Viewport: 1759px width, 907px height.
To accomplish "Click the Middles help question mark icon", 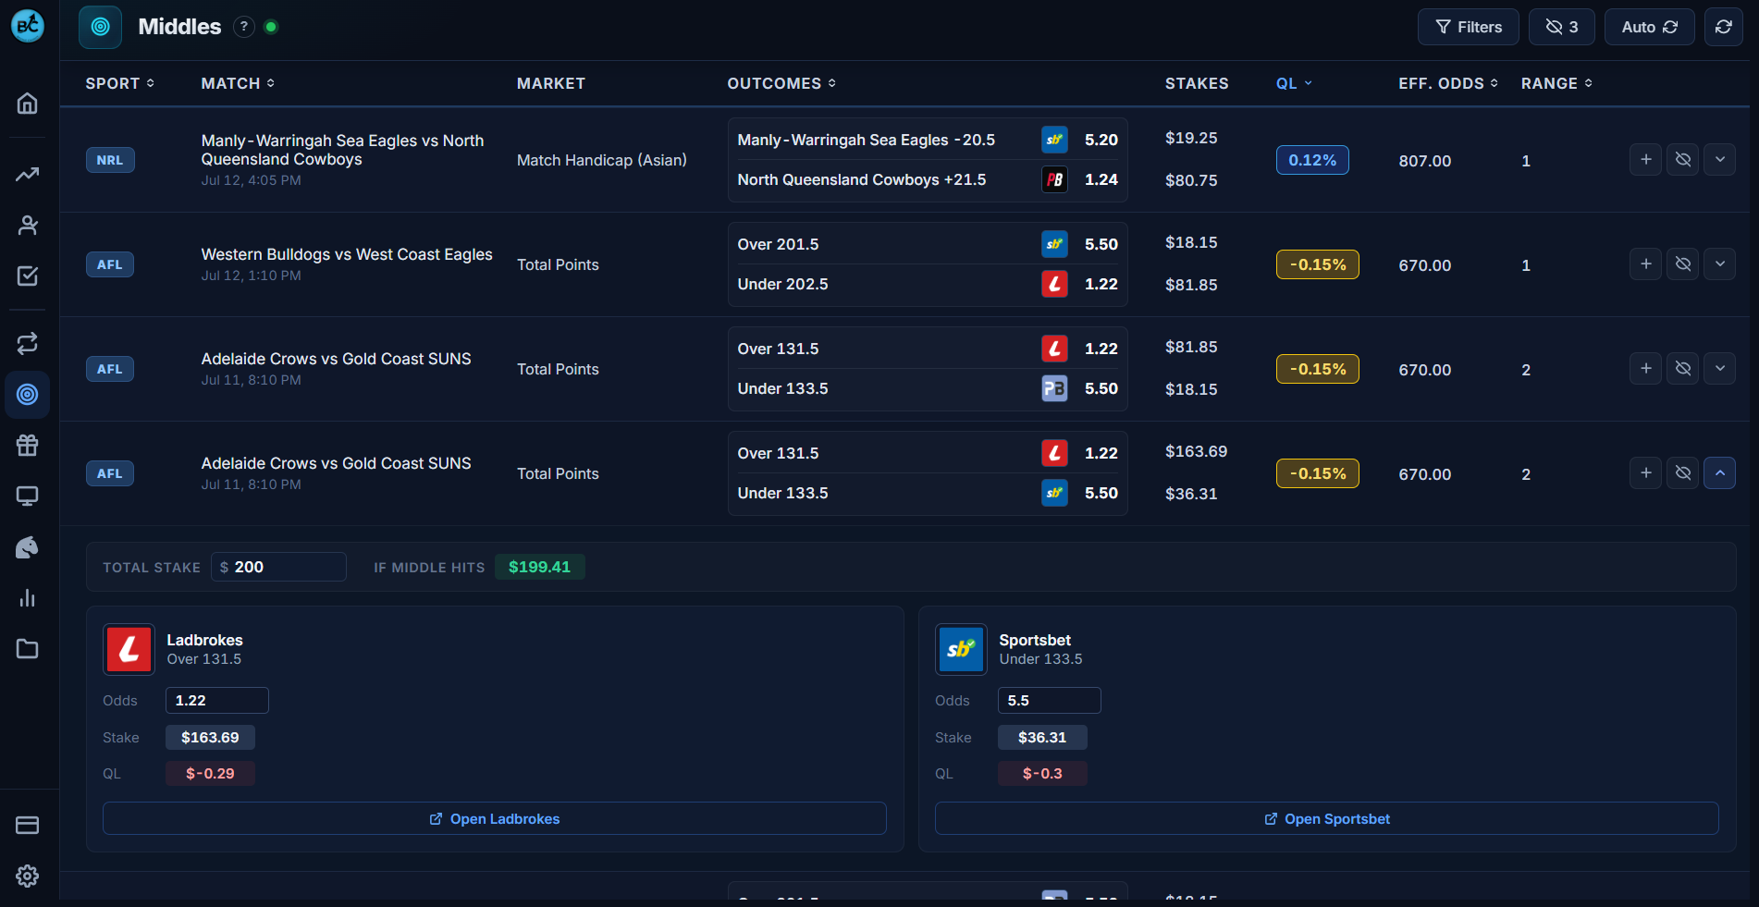I will (244, 27).
